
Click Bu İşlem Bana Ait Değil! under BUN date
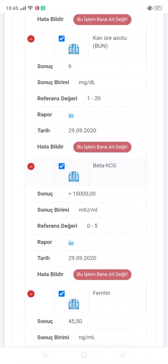(x=102, y=147)
